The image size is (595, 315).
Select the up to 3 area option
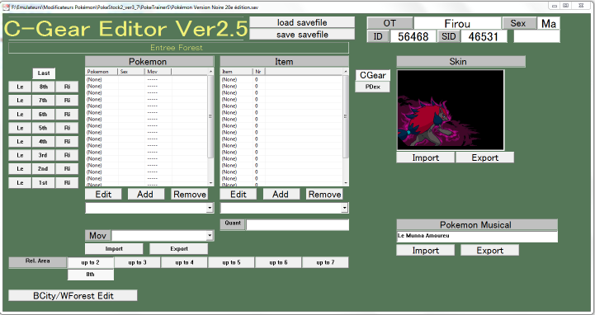pos(137,262)
